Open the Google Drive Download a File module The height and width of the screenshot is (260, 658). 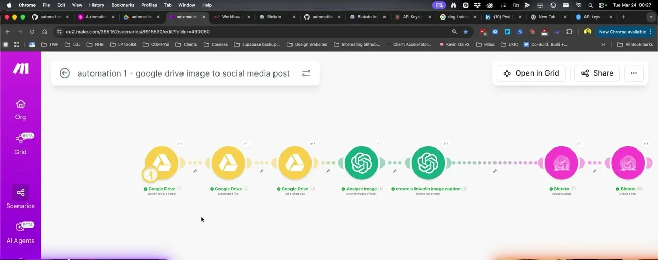228,163
